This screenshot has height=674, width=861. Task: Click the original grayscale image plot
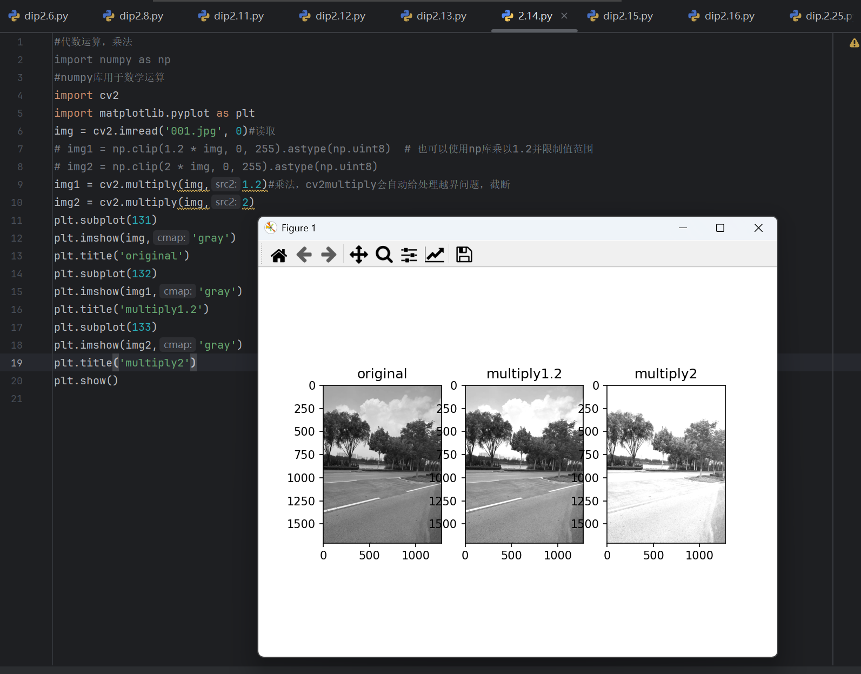382,464
